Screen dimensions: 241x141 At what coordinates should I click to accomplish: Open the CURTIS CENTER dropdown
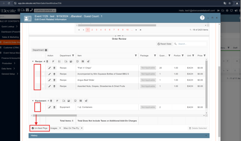pyautogui.click(x=45, y=10)
